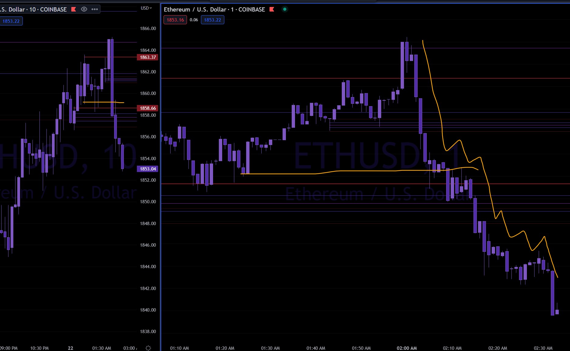Click the red flag icon in the left chart header
The image size is (570, 351).
(73, 9)
